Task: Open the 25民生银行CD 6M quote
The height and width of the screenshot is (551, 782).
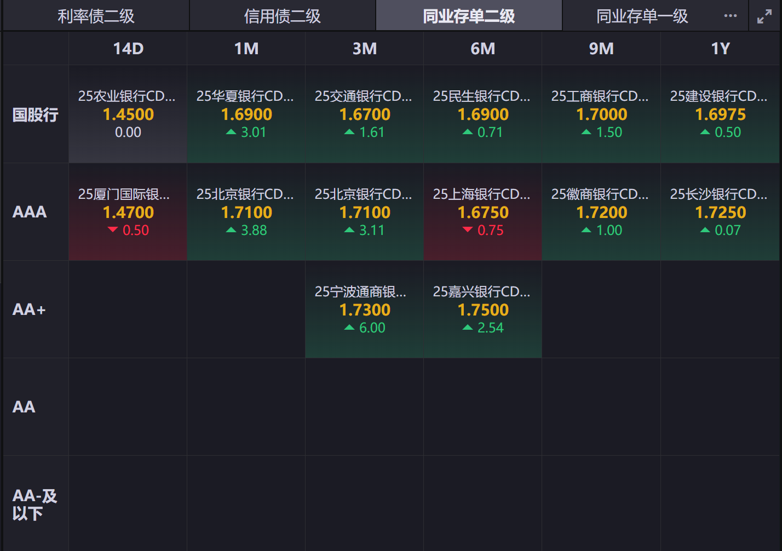Action: [x=482, y=114]
